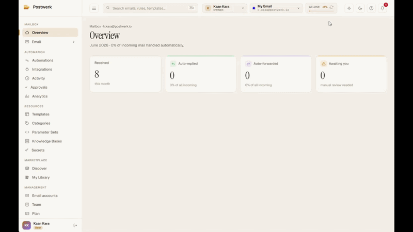Open Parameter Sets link

click(50, 132)
